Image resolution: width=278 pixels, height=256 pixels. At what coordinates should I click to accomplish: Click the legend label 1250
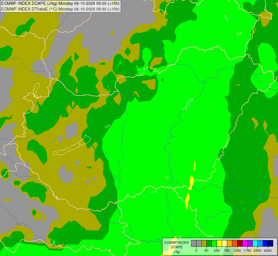pos(237,251)
